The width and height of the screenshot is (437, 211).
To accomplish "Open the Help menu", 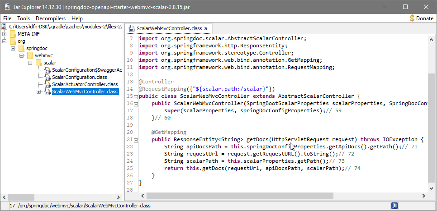I will (77, 18).
